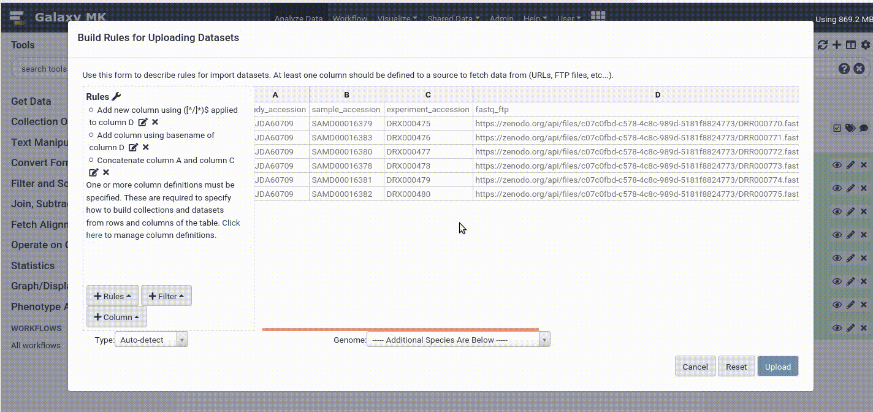This screenshot has width=873, height=412.
Task: Expand the + Column dropdown menu
Action: (x=116, y=317)
